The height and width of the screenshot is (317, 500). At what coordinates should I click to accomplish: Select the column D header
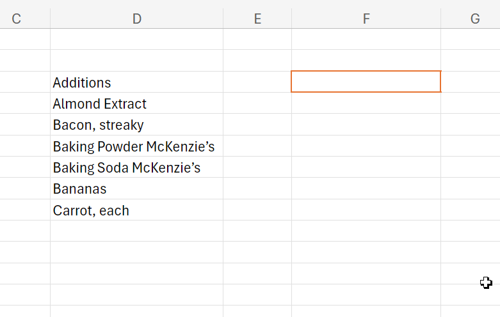pos(136,19)
